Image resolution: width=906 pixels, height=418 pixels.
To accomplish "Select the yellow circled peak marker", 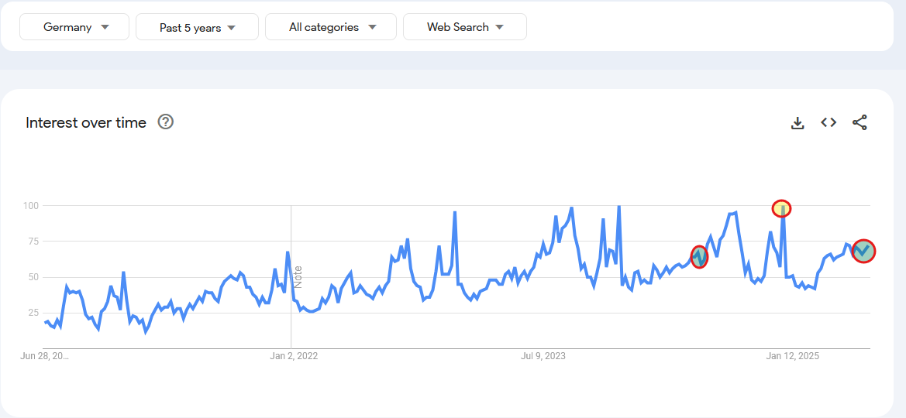I will pos(782,208).
